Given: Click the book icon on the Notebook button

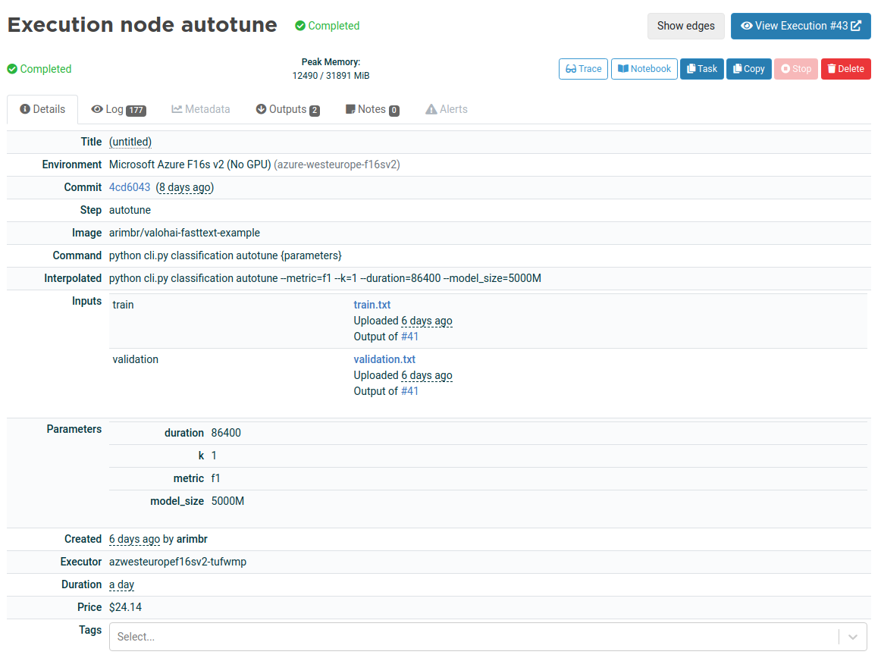Looking at the screenshot, I should coord(623,68).
